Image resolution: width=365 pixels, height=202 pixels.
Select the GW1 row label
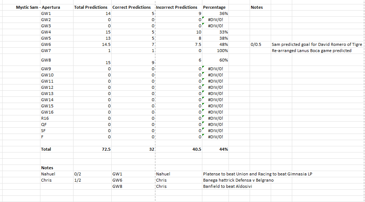tap(46, 13)
